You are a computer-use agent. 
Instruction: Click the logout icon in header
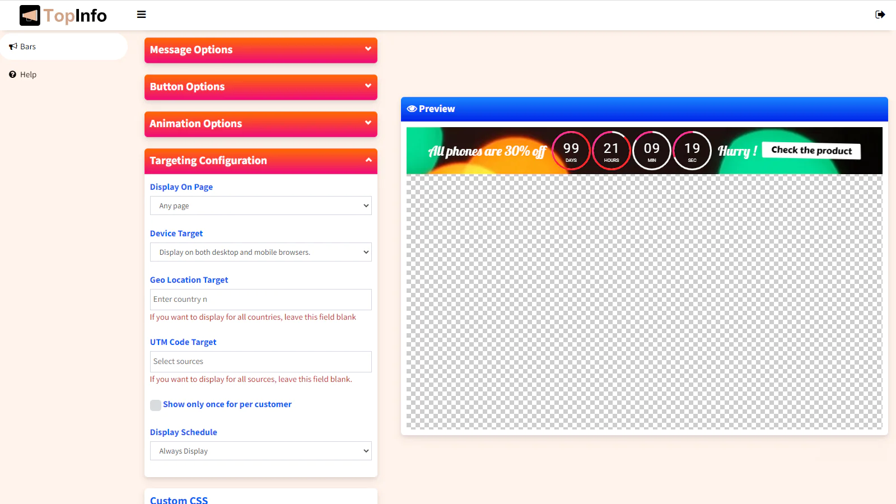(880, 15)
